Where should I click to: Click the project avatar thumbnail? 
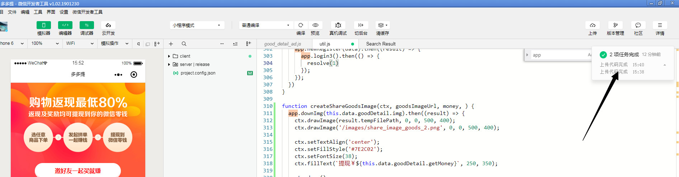point(4,27)
